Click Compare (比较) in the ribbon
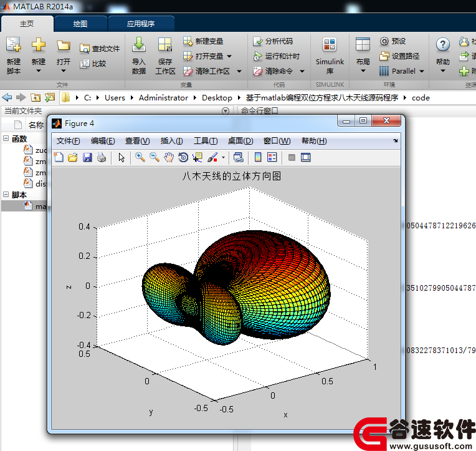 tap(93, 64)
